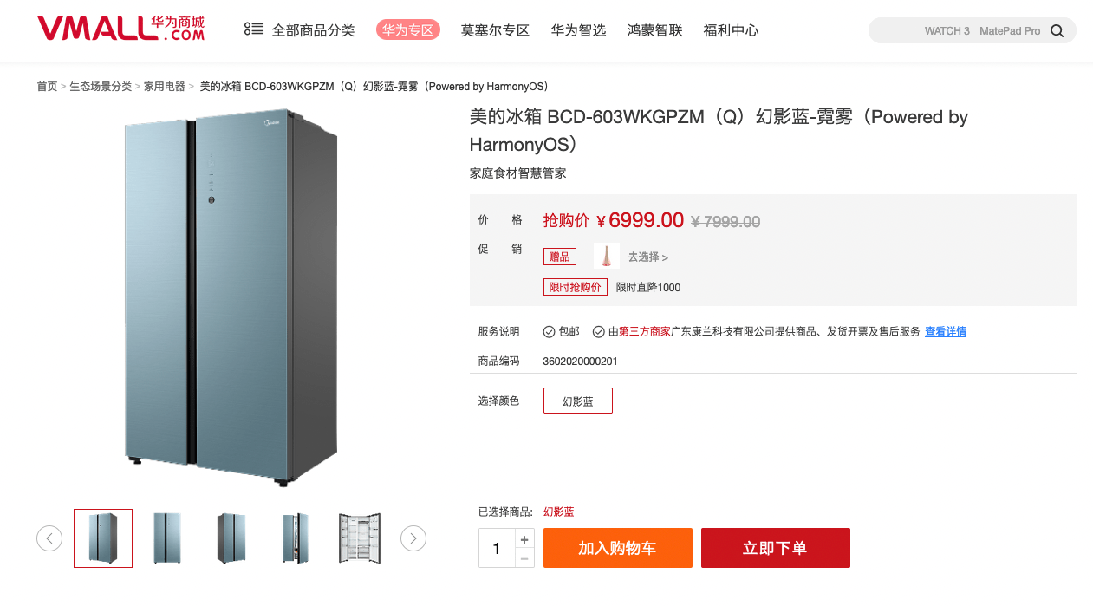Show previous thumbnails with left arrow
Image resolution: width=1093 pixels, height=606 pixels.
pos(49,538)
